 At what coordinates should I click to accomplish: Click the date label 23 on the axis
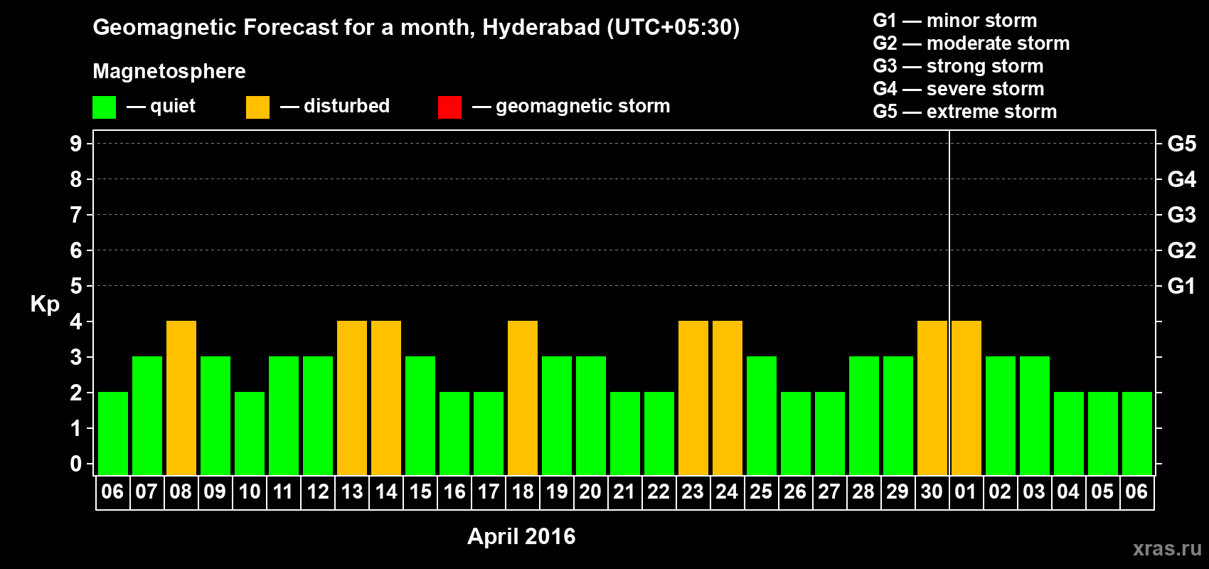(693, 491)
